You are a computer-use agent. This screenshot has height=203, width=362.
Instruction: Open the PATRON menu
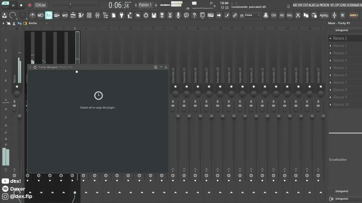324,5
